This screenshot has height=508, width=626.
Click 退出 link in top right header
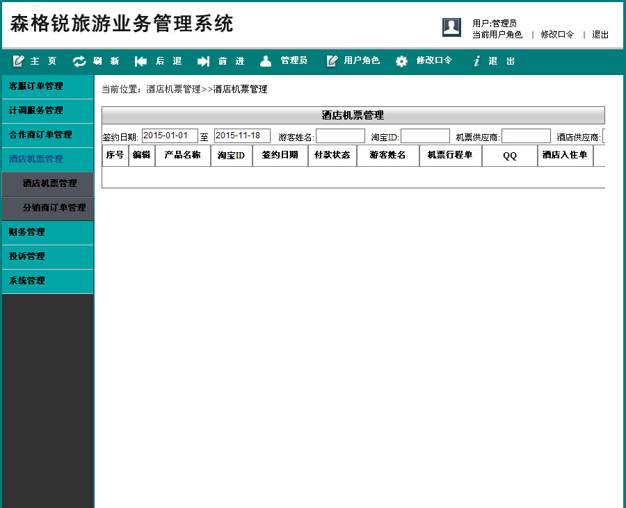point(600,35)
